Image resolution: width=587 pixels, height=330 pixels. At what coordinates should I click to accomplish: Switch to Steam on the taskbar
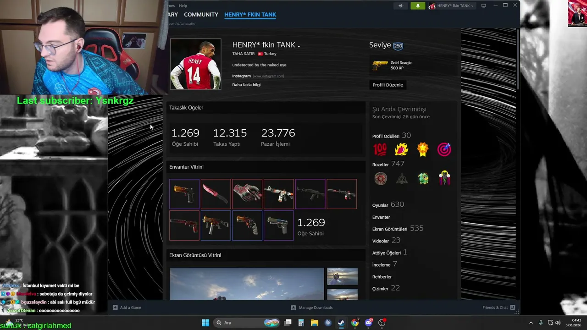pos(341,323)
